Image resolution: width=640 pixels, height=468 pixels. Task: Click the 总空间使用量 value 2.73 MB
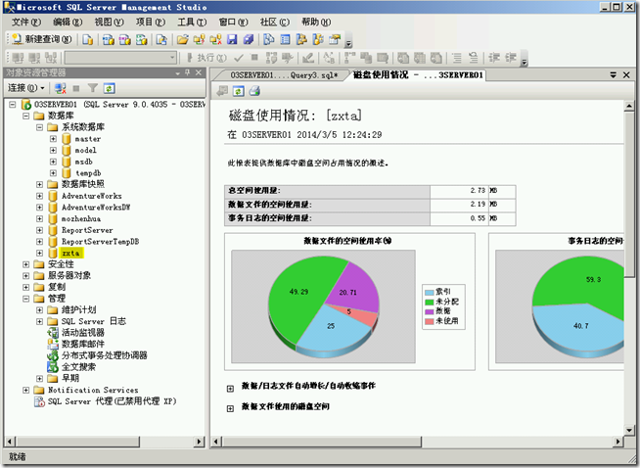coord(473,191)
